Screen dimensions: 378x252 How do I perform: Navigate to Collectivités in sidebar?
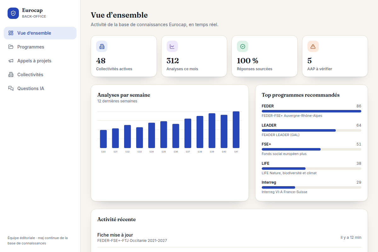[40, 75]
